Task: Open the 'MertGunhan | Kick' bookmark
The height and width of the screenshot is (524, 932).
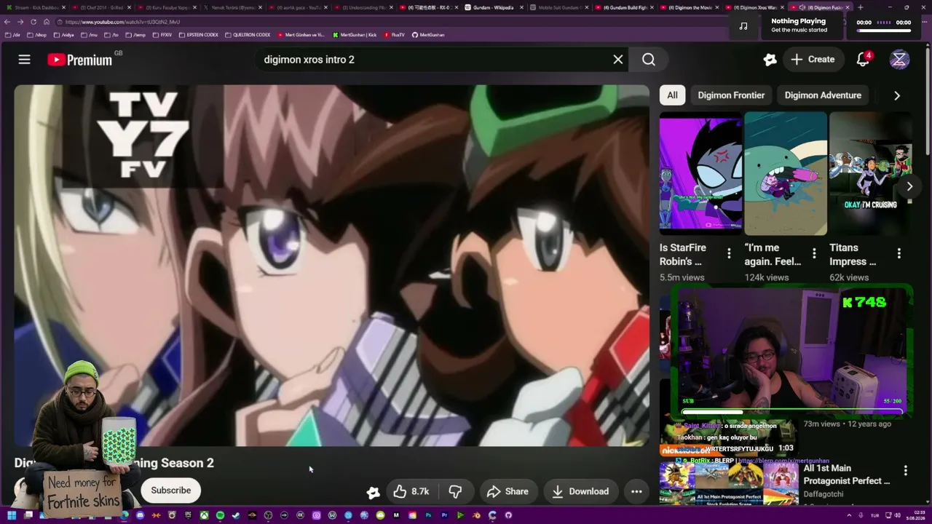Action: click(x=355, y=35)
